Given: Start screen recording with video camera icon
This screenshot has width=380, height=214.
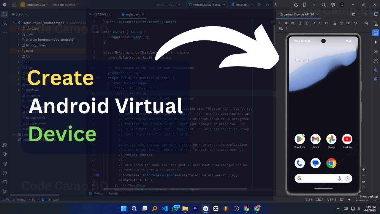Looking at the screenshot, I should point(348,23).
